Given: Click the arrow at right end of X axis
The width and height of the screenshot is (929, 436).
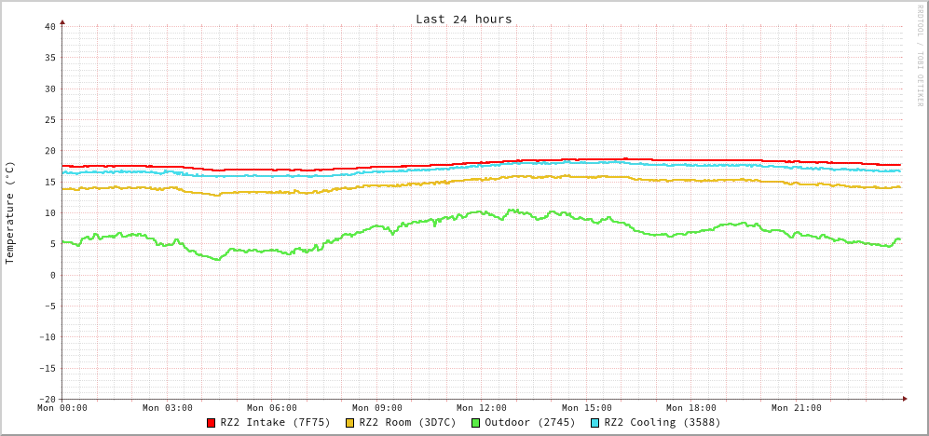Looking at the screenshot, I should tap(904, 399).
